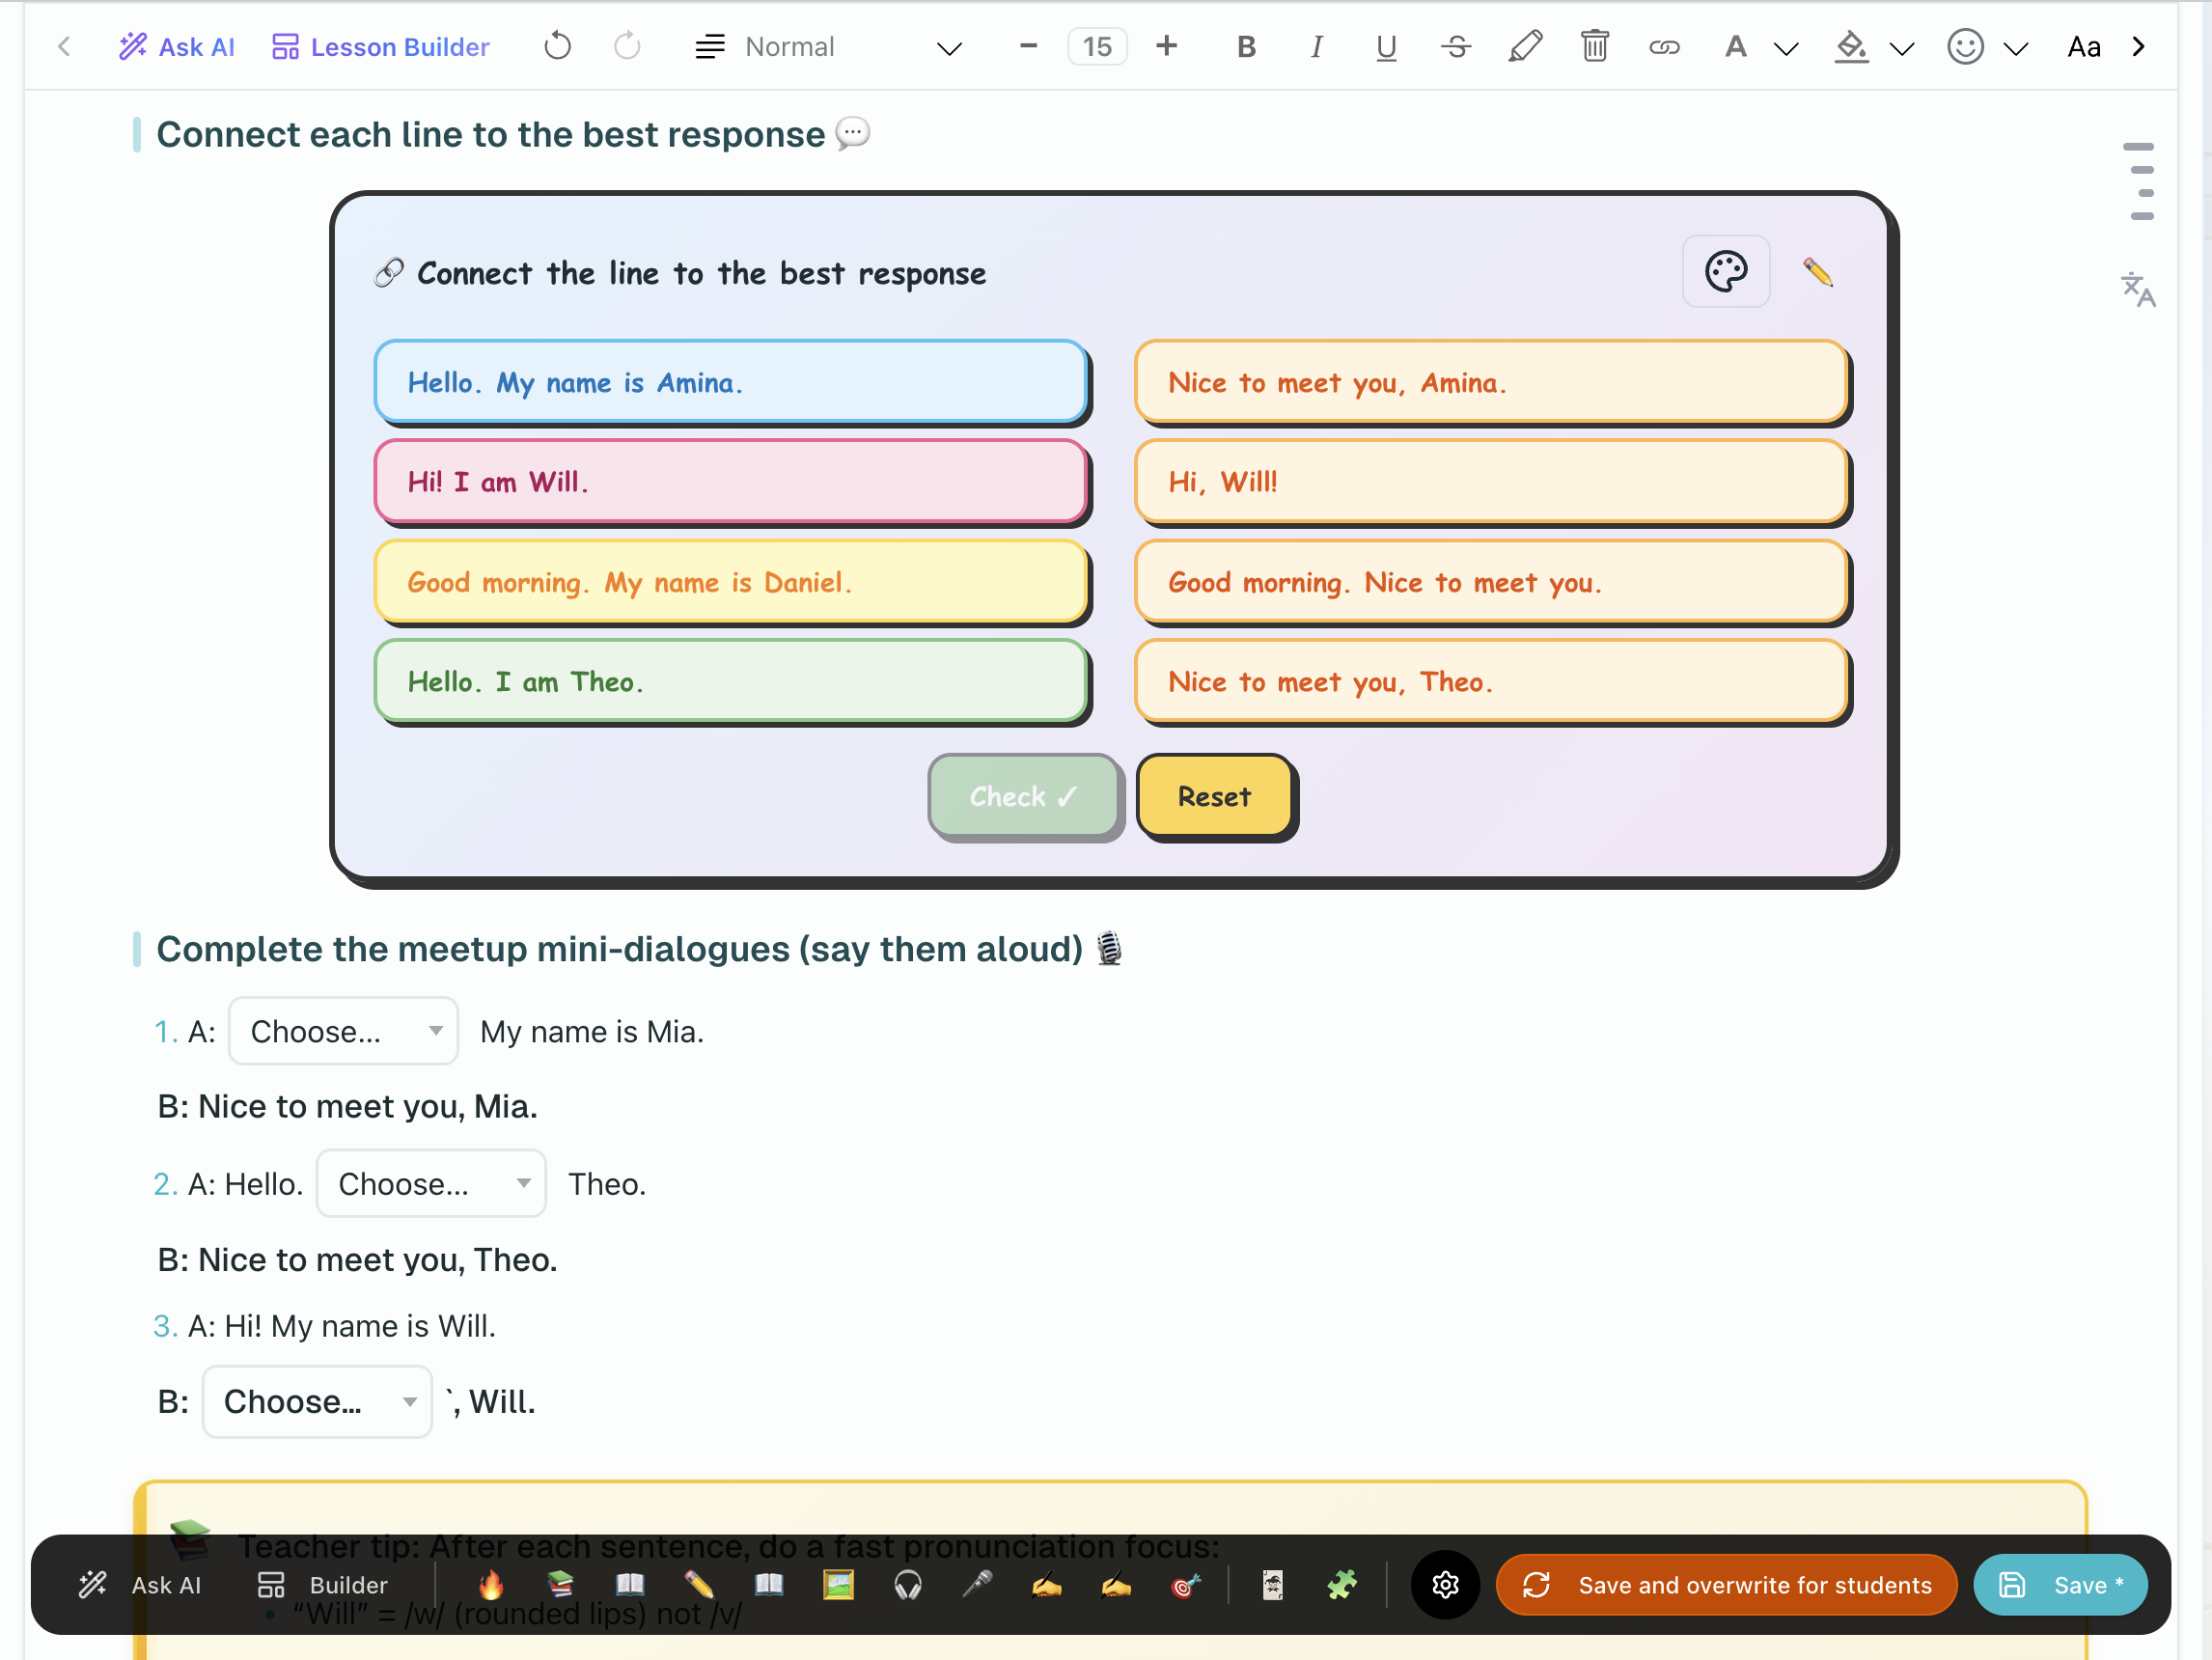Open Choose dropdown before 'My name is Mia'
This screenshot has height=1660, width=2212.
(x=343, y=1031)
